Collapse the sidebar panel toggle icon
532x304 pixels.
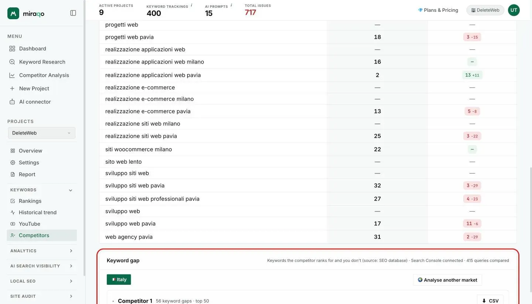73,13
